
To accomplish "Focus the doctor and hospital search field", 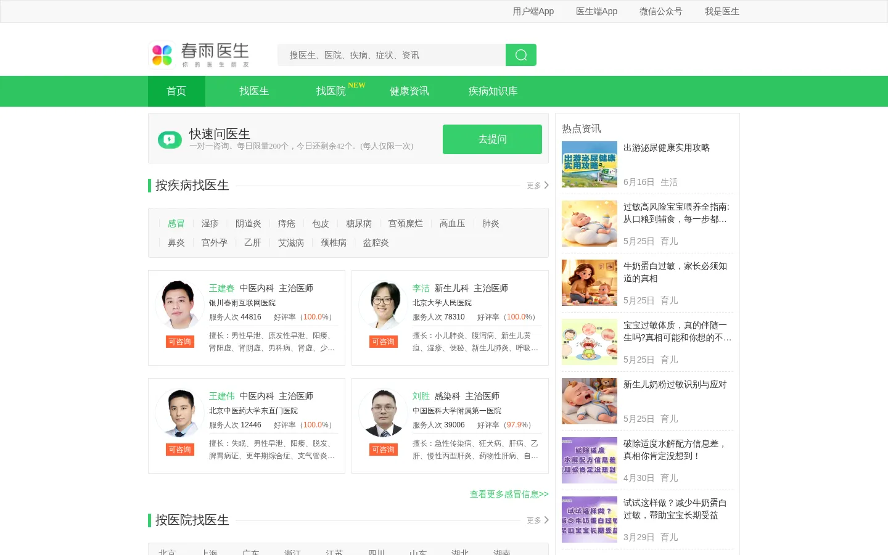I will 392,55.
